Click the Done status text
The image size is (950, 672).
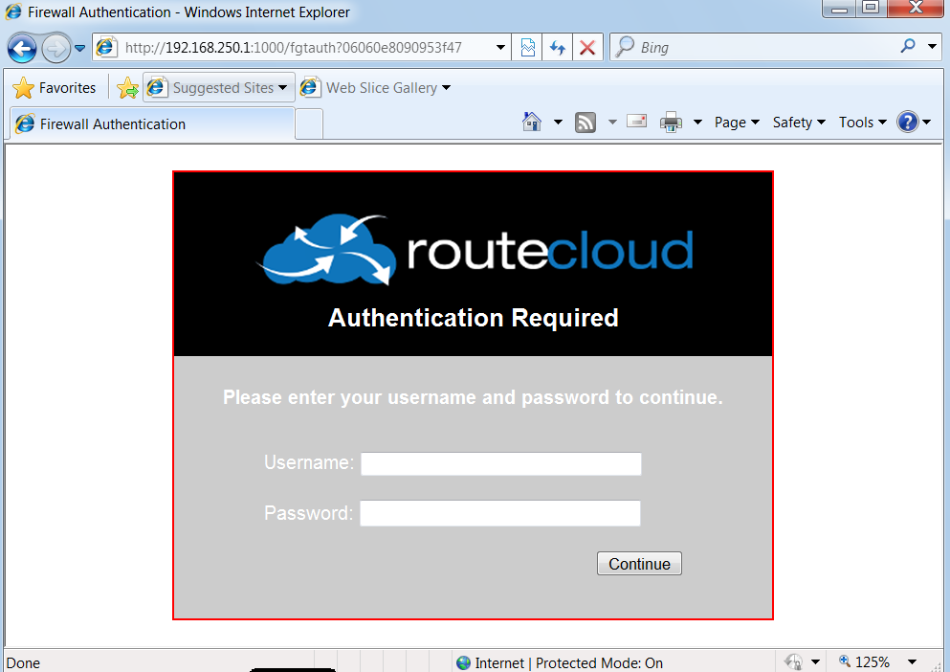tap(23, 662)
